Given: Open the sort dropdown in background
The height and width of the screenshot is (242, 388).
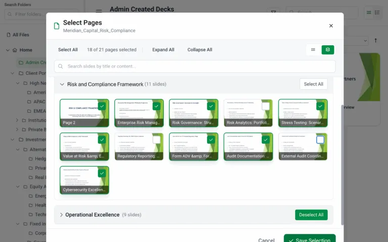Looking at the screenshot, I should 365,40.
